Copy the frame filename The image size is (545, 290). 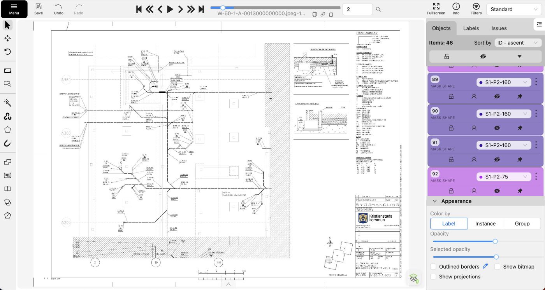click(x=315, y=14)
